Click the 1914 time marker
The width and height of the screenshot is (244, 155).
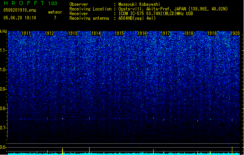click(96, 33)
